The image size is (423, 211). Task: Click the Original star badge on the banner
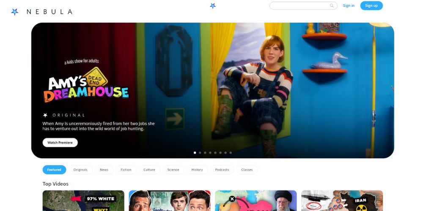[x=45, y=115]
